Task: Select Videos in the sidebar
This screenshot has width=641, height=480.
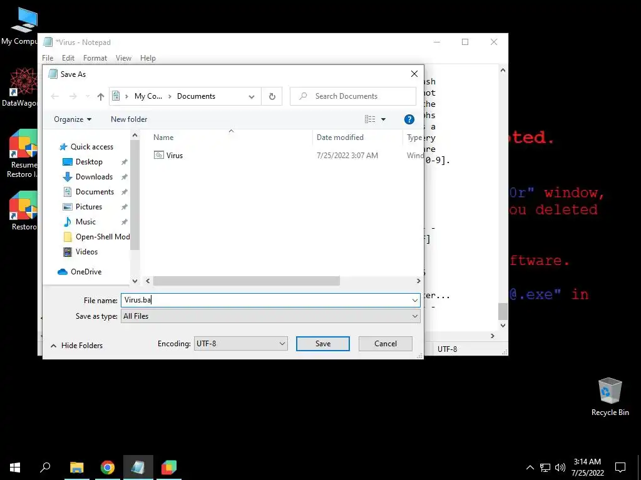Action: pos(86,252)
